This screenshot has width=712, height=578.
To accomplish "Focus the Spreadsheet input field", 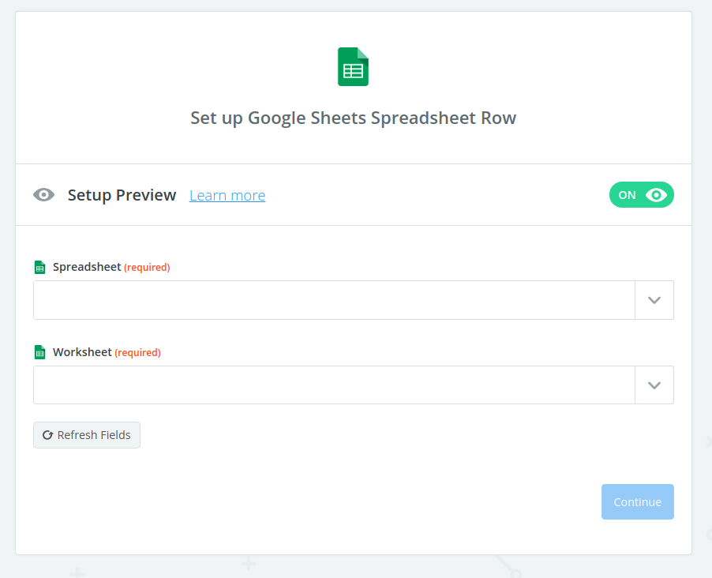I will click(334, 300).
